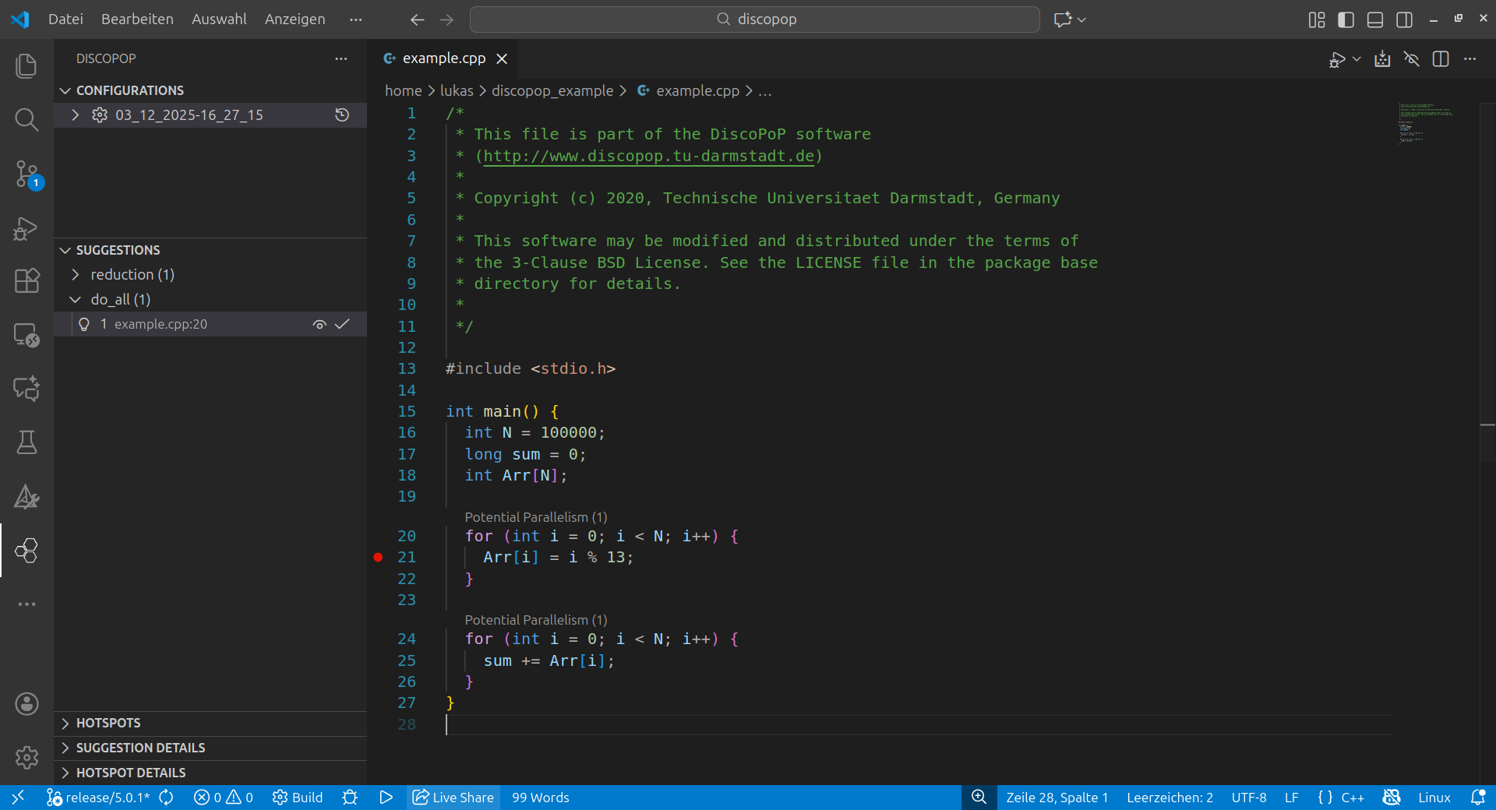
Task: Preview suggestion with eye icon for example.cpp:20
Action: point(319,324)
